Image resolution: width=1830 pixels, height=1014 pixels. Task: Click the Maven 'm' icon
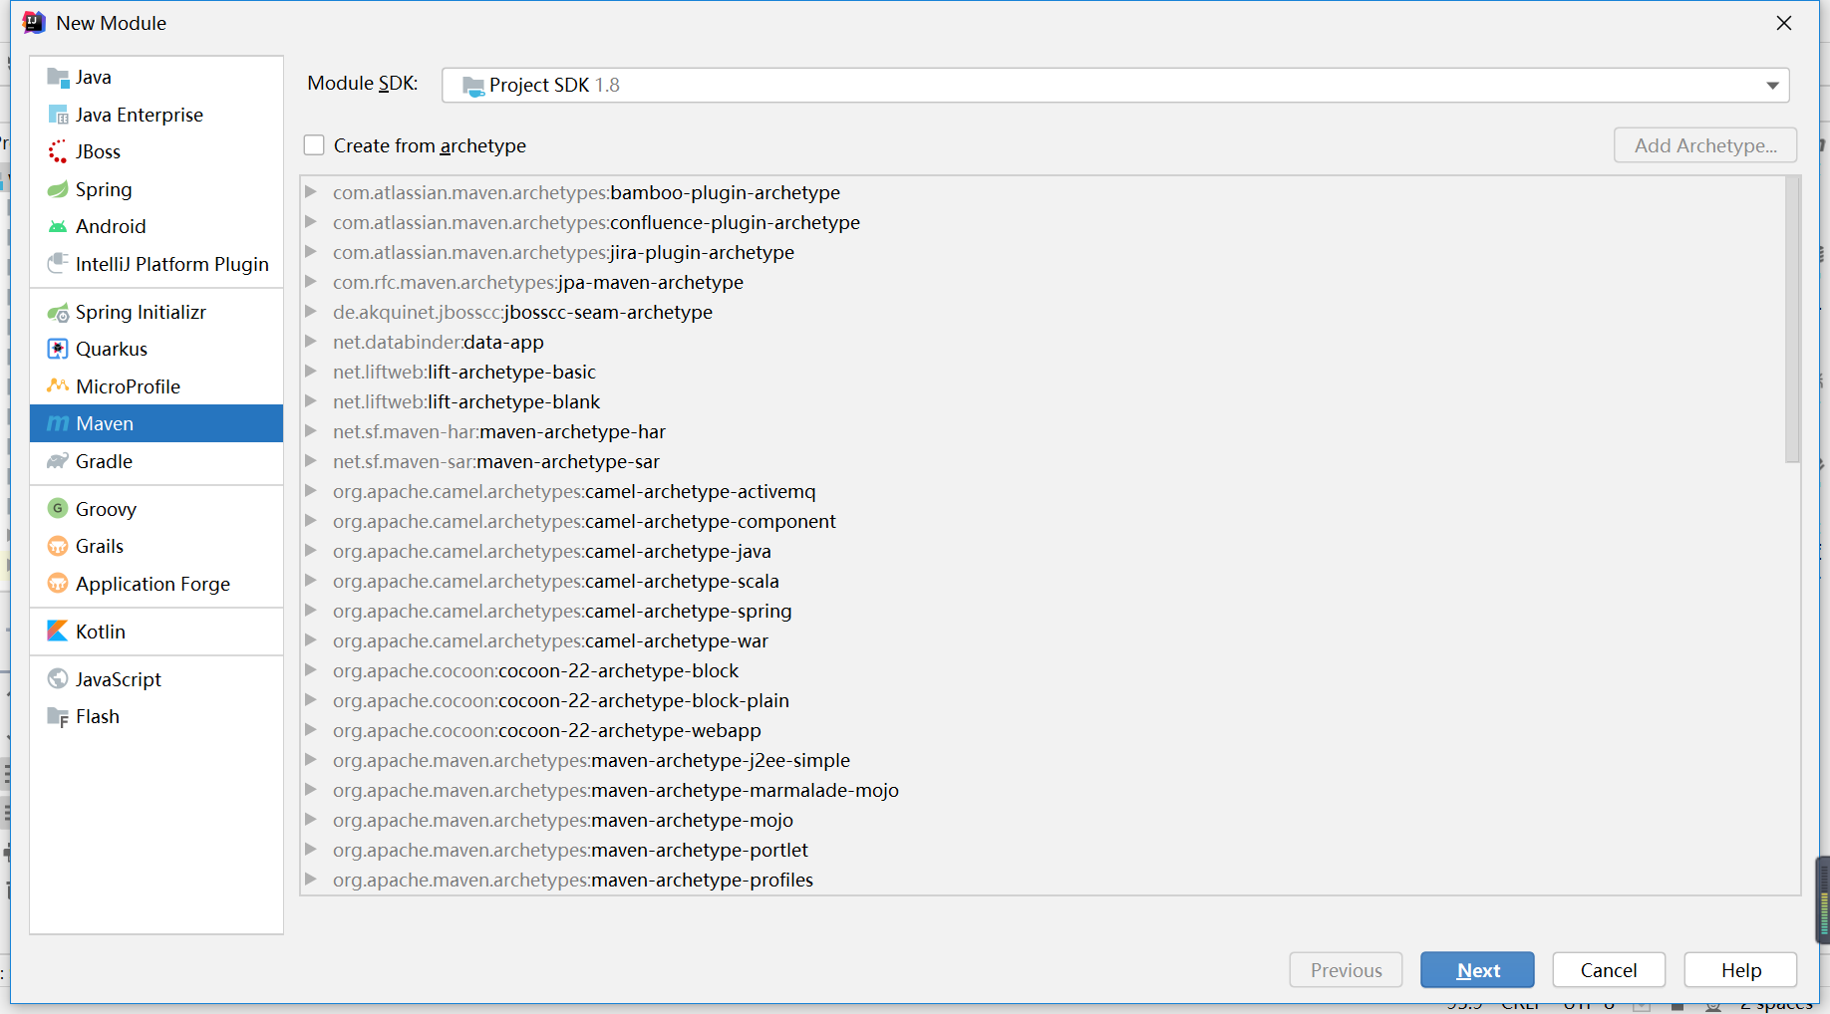[58, 423]
